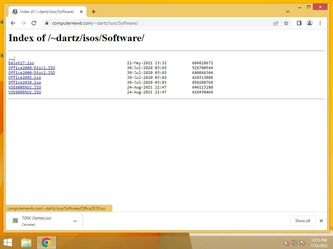Go back to the previous page
This screenshot has height=249, width=333.
(13, 23)
